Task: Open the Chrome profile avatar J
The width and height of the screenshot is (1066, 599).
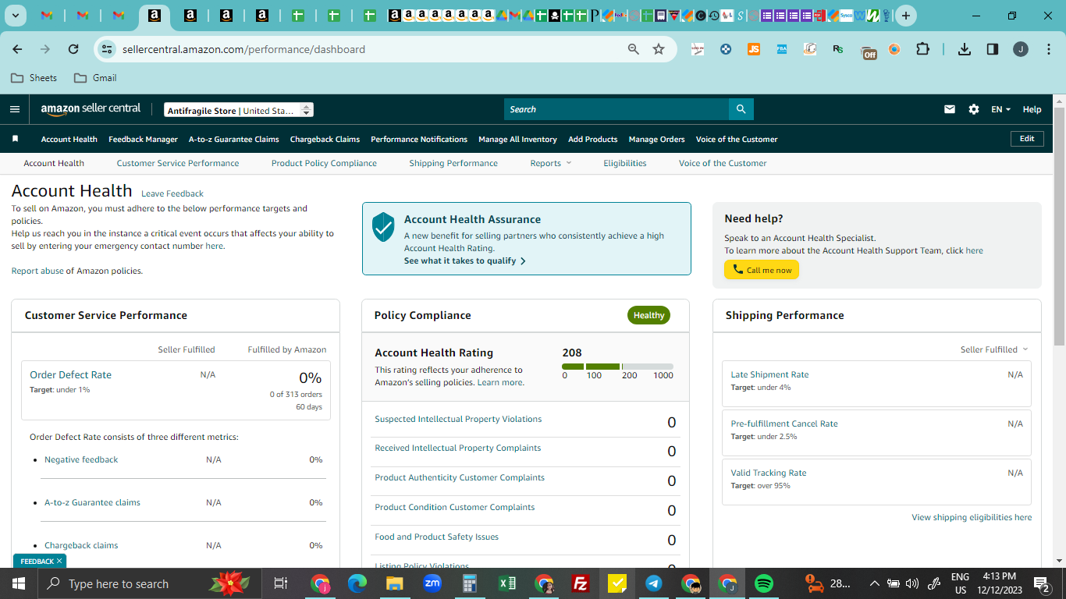Action: (x=1021, y=49)
